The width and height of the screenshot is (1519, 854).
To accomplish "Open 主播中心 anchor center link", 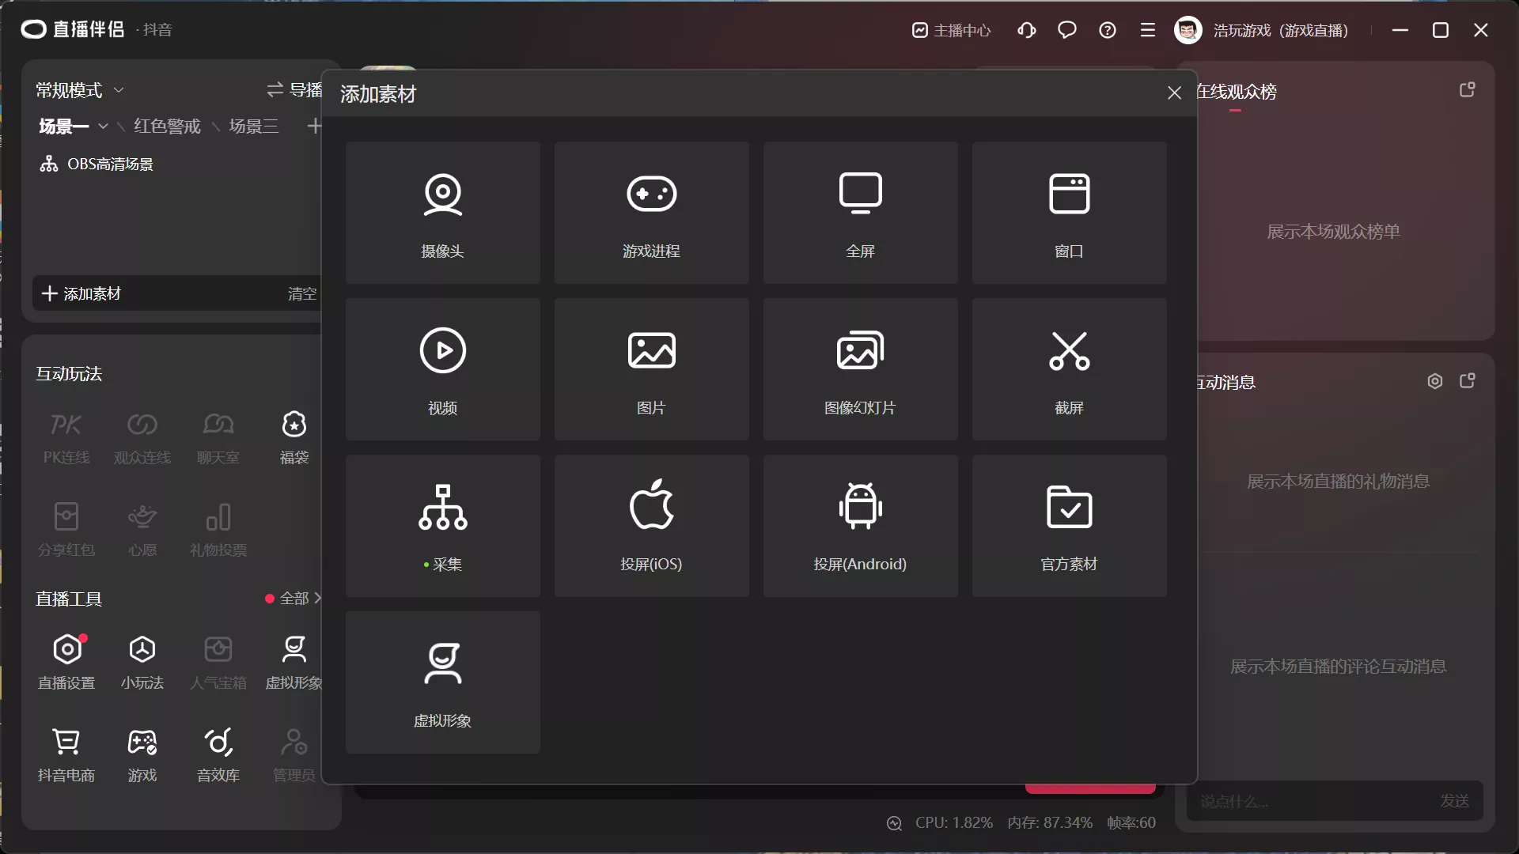I will coord(952,30).
